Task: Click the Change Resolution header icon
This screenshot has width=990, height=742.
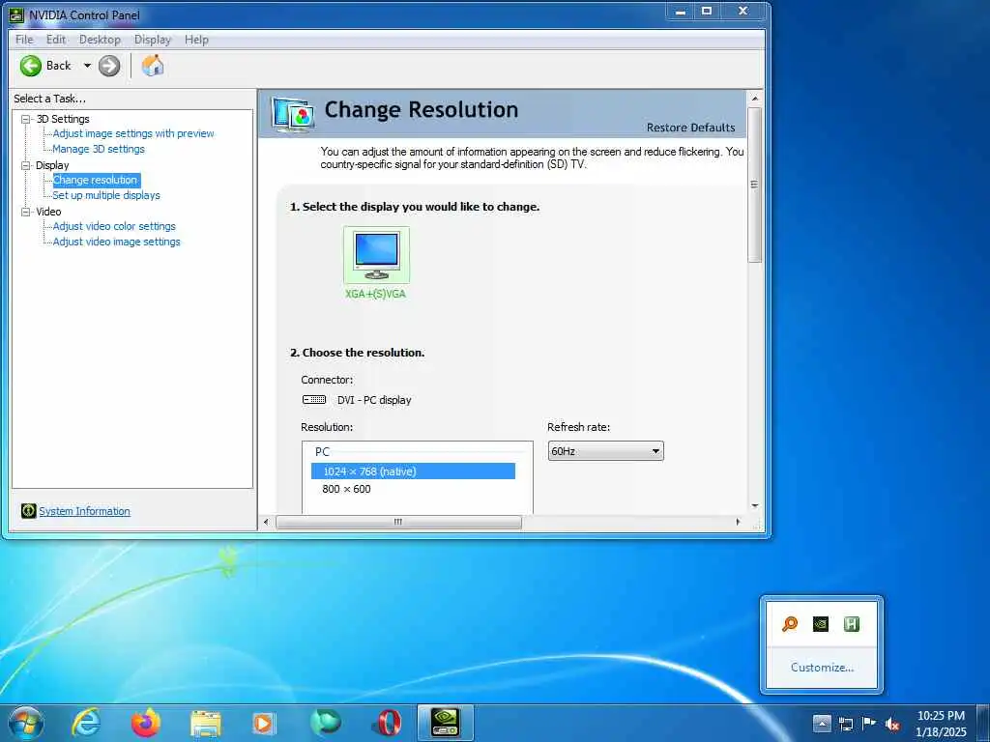Action: (294, 116)
